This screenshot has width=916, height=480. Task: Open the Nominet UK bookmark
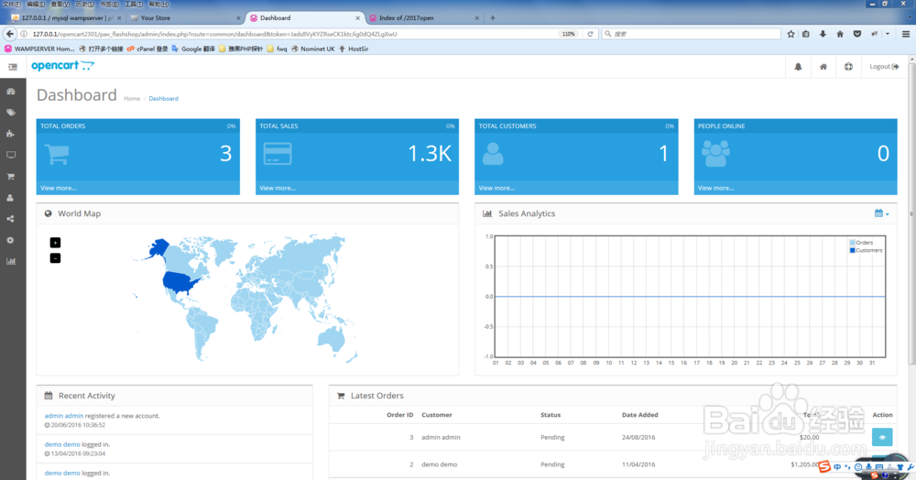313,49
